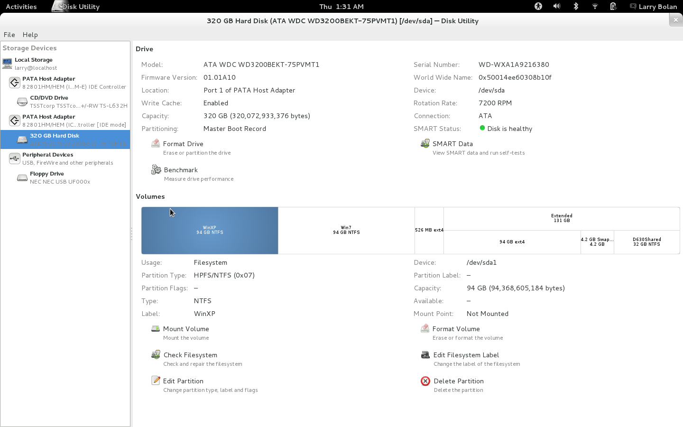Screen dimensions: 683x427
Task: Click the Format Volume icon
Action: (x=425, y=328)
